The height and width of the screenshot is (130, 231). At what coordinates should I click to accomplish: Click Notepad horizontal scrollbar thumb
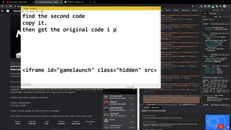(27, 84)
